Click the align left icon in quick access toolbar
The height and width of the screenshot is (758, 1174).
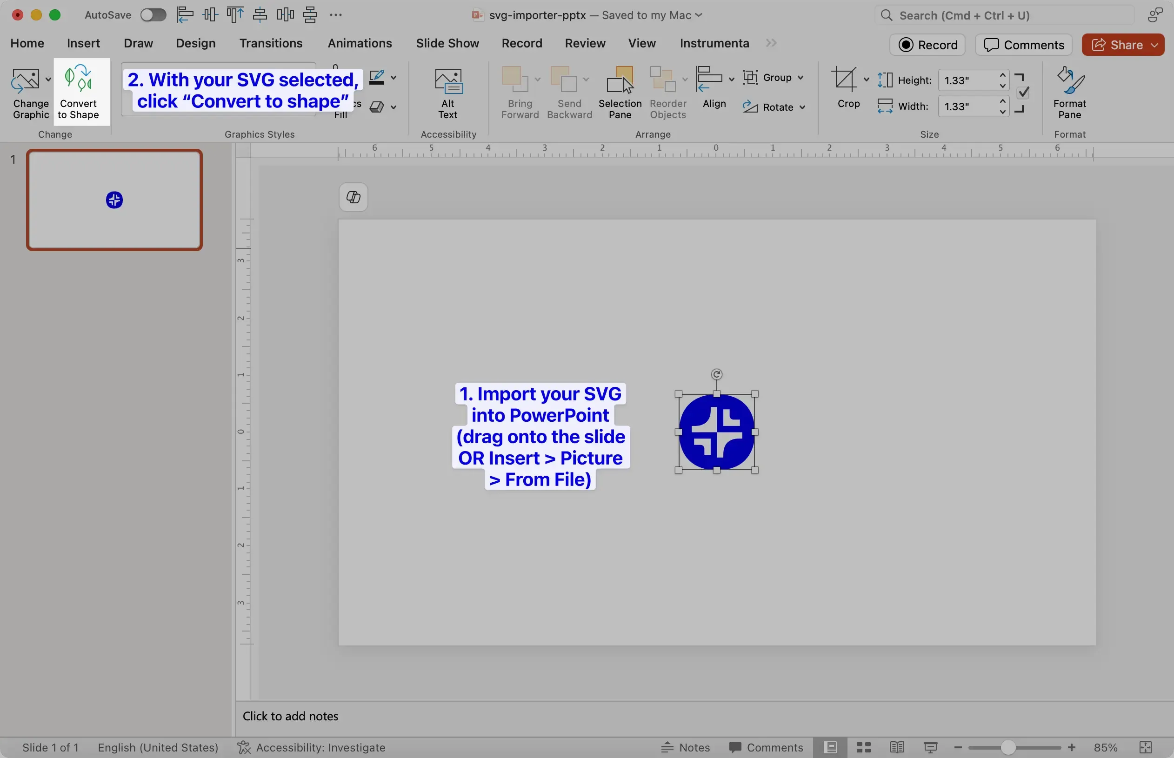185,14
